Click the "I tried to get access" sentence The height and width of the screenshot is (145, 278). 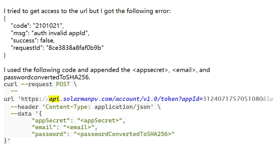pyautogui.click(x=87, y=11)
